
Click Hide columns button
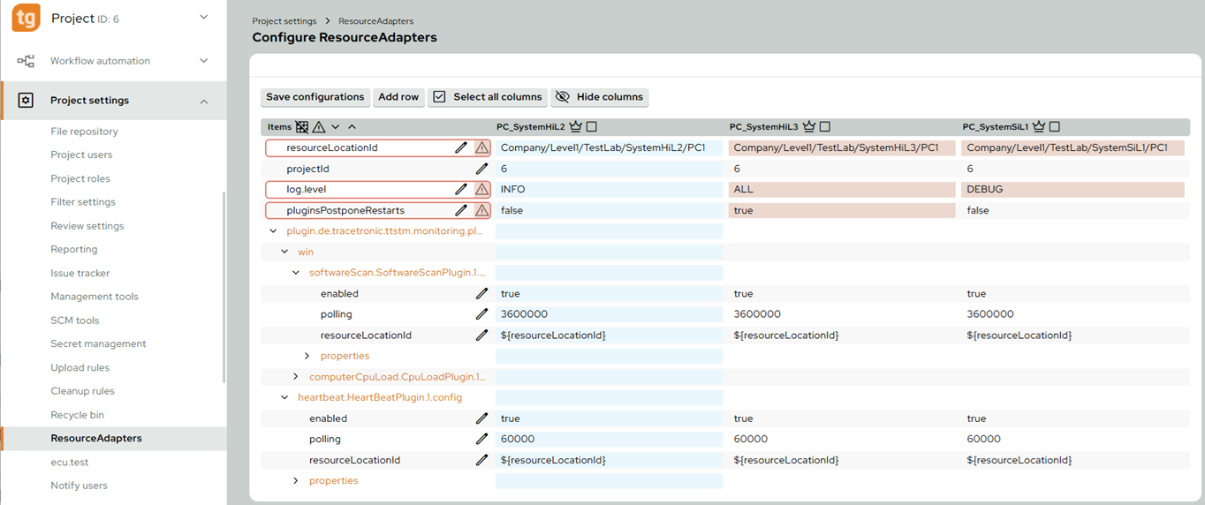click(600, 97)
